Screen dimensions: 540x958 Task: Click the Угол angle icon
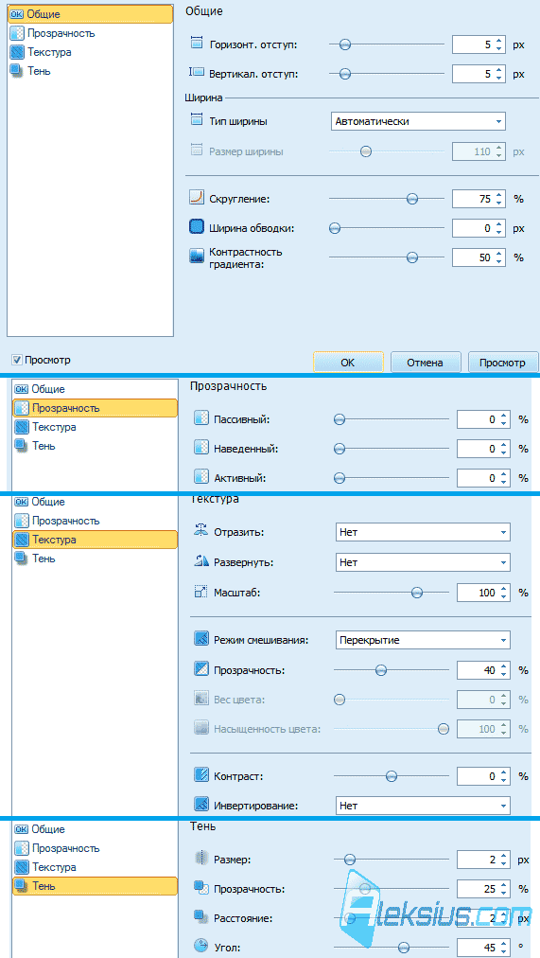(200, 947)
